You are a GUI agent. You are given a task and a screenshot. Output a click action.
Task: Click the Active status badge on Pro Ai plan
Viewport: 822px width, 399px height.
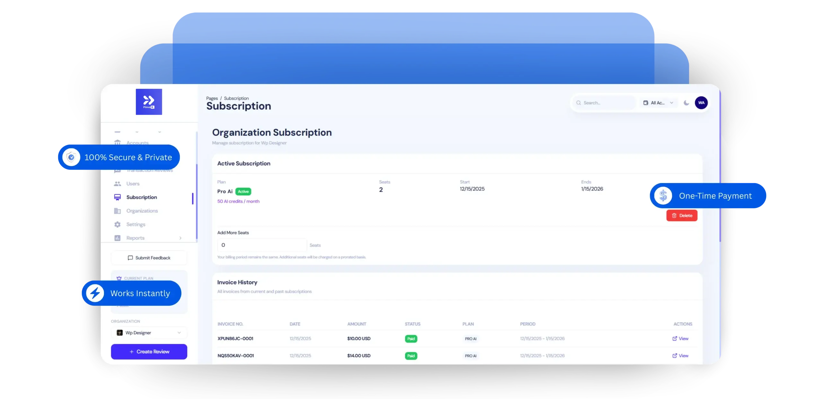pyautogui.click(x=243, y=191)
